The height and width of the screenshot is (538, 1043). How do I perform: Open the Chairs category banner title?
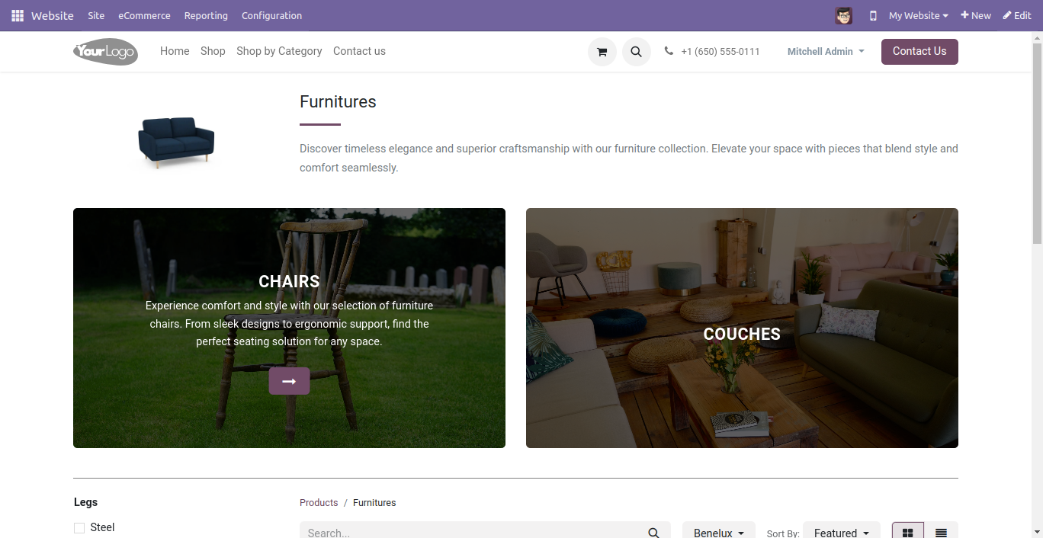click(289, 281)
